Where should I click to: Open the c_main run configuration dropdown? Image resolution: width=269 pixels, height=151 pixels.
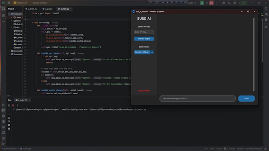[193, 3]
